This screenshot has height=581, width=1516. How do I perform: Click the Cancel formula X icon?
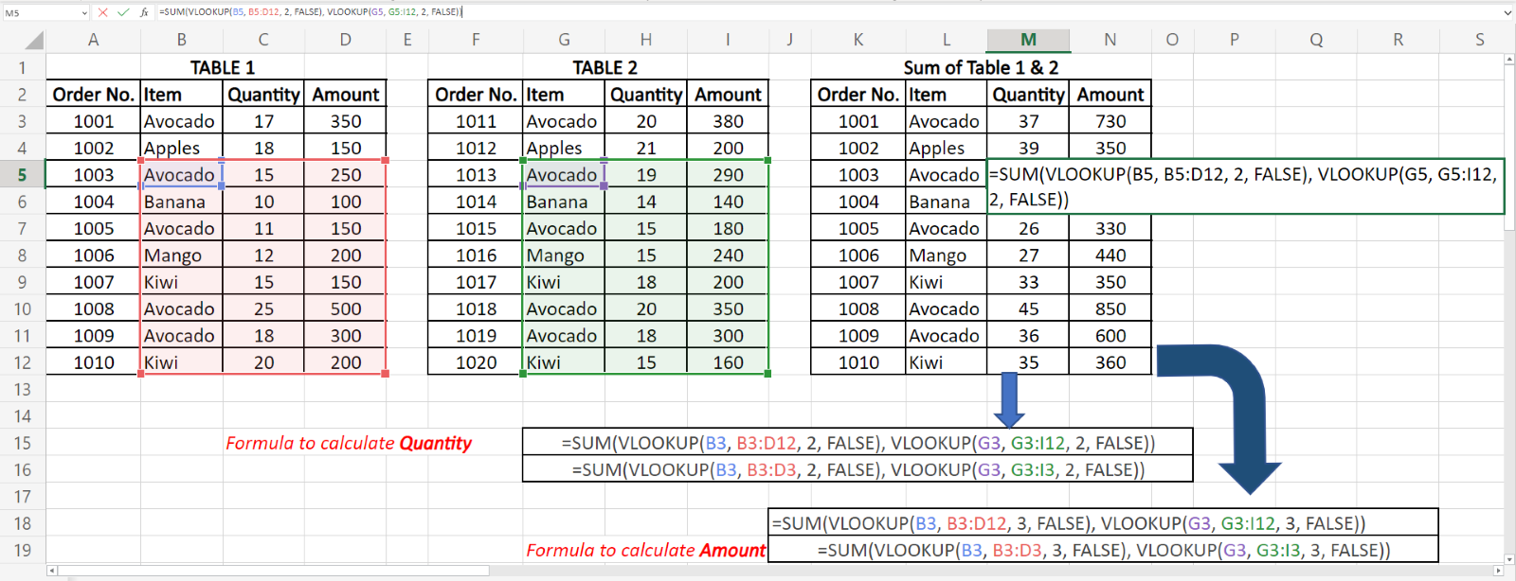tap(103, 12)
